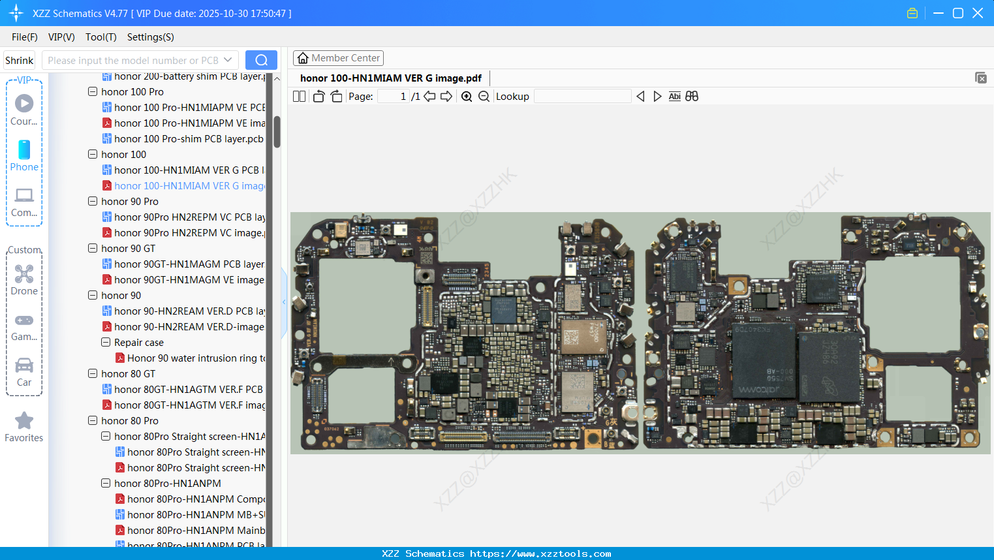The width and height of the screenshot is (994, 560).
Task: Collapse the Repair case tree node
Action: tap(106, 343)
